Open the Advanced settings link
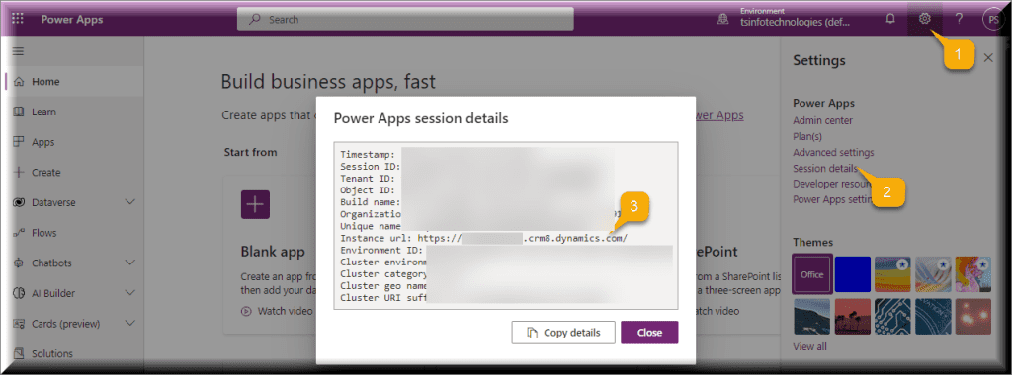Screen dimensions: 1012x375 coord(833,153)
